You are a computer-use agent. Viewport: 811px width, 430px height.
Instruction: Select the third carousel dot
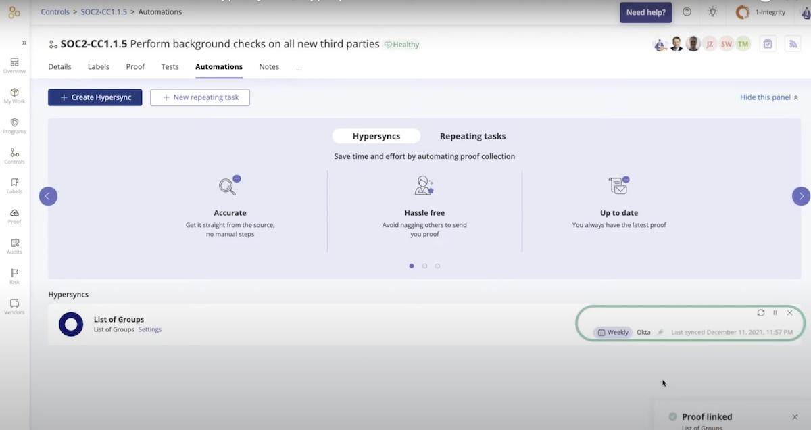pos(437,266)
